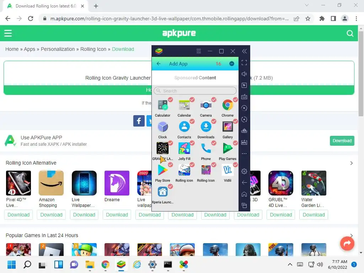Click the Add App search field
Image resolution: width=364 pixels, height=273 pixels.
click(x=195, y=91)
